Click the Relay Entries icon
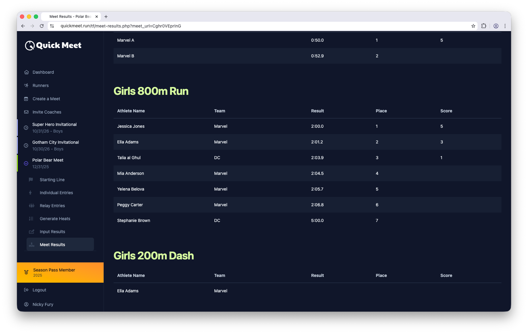The image size is (528, 334). (x=31, y=206)
